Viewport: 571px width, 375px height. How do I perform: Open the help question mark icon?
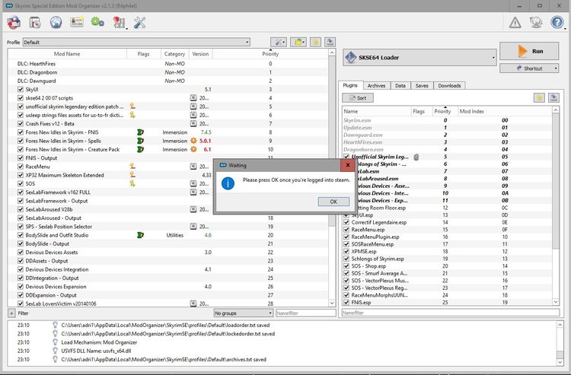pyautogui.click(x=557, y=23)
